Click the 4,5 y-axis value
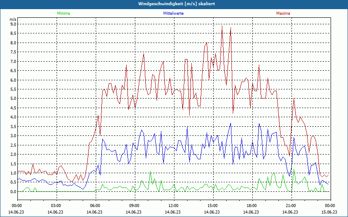The height and width of the screenshot is (217, 348). [x=13, y=108]
